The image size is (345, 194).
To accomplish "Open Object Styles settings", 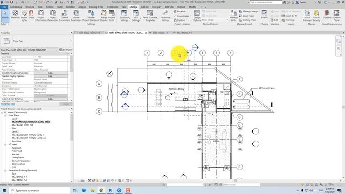I will (24, 15).
